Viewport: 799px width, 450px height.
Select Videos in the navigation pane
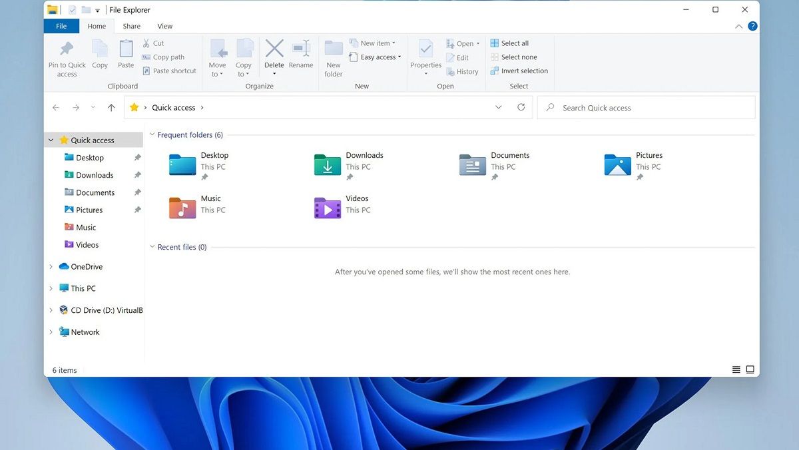point(81,244)
